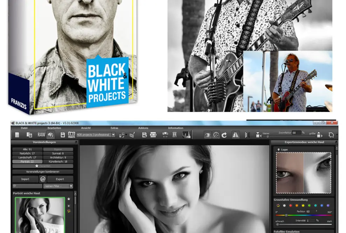Click the Lupe magnifier preview
Screen dimensions: 346x233
point(304,173)
